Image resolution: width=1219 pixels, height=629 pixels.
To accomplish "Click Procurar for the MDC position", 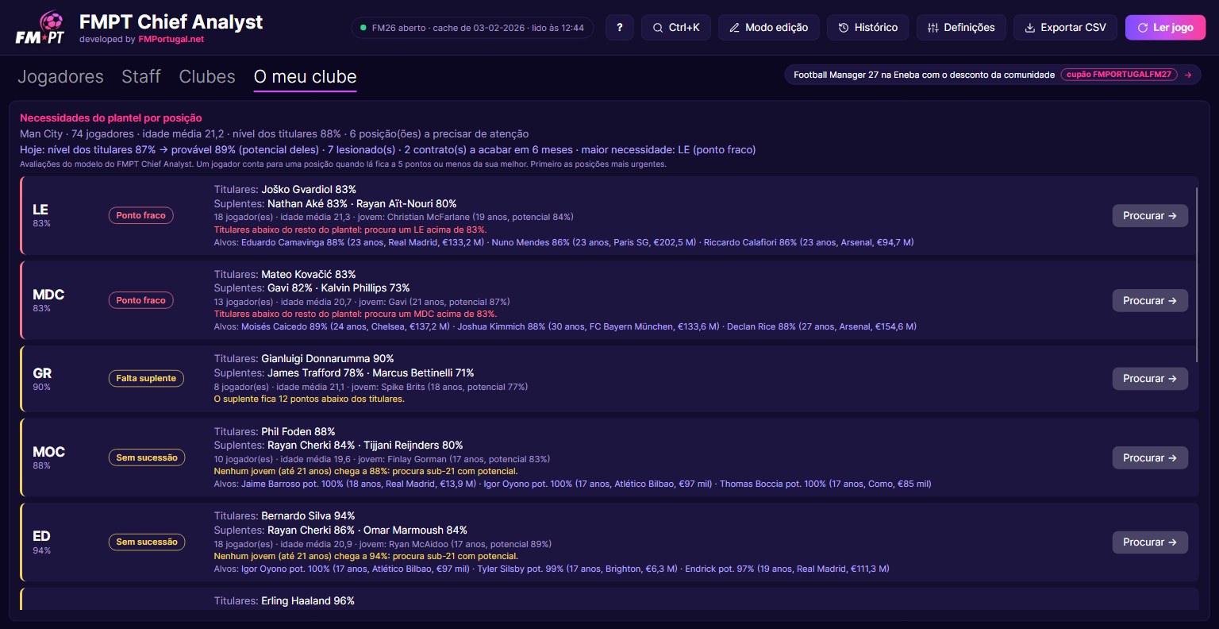I will pos(1150,300).
